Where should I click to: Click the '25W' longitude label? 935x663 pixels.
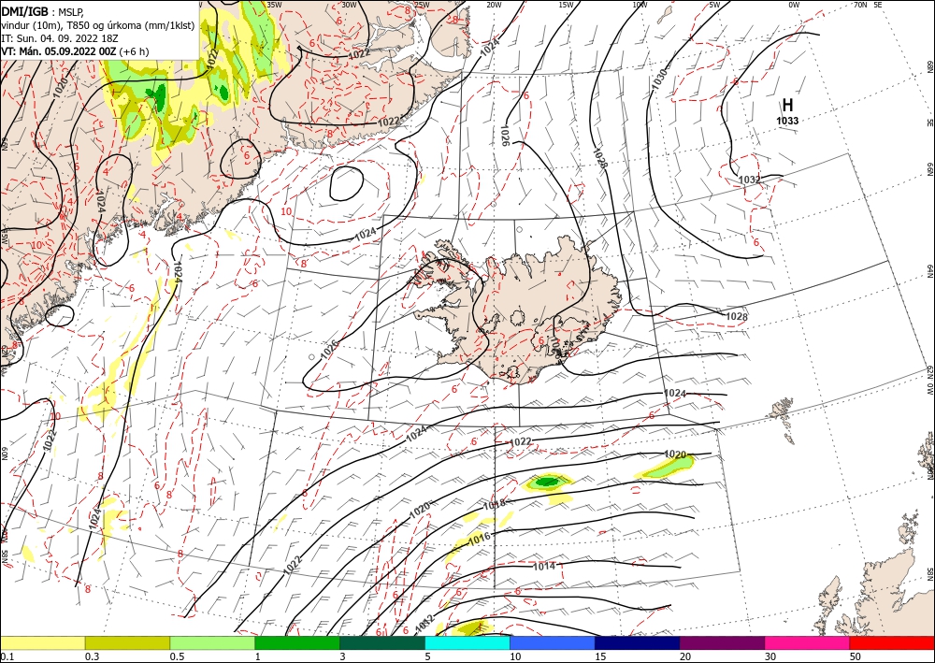(422, 5)
